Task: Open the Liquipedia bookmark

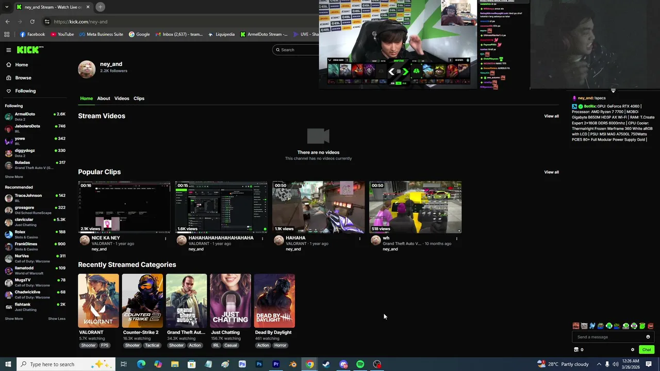Action: pos(221,35)
